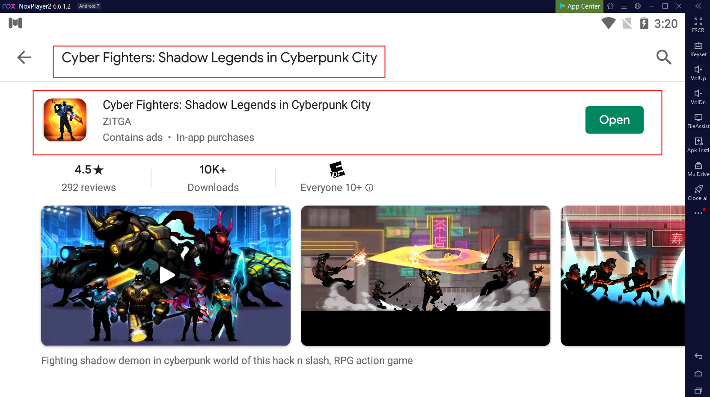Go back with arrow in Play Store
The height and width of the screenshot is (397, 710).
pyautogui.click(x=24, y=57)
